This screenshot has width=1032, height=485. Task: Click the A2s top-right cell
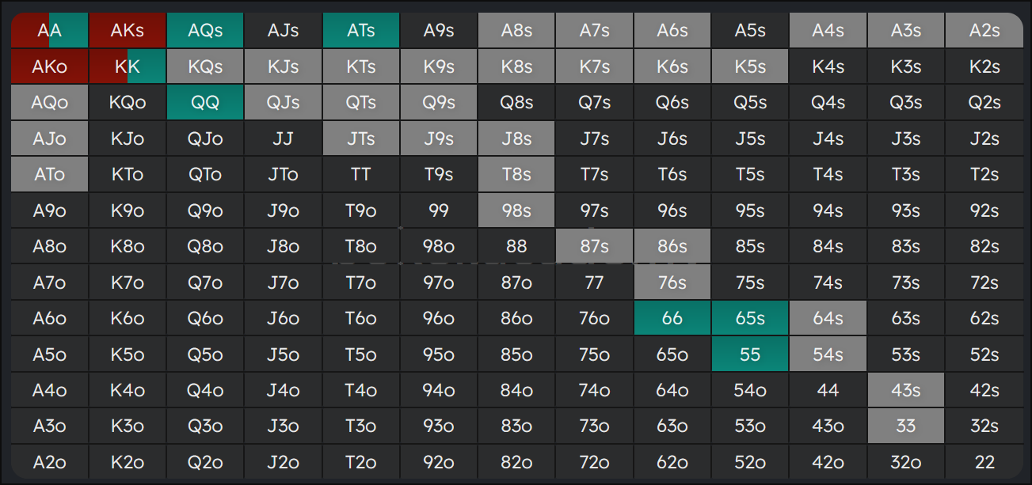pyautogui.click(x=984, y=31)
